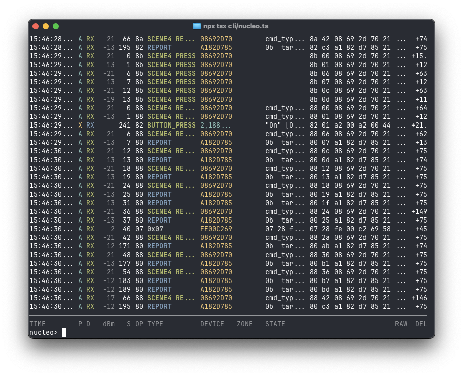The height and width of the screenshot is (376, 463).
Task: Click the nucleo> prompt input line
Action: click(x=228, y=332)
